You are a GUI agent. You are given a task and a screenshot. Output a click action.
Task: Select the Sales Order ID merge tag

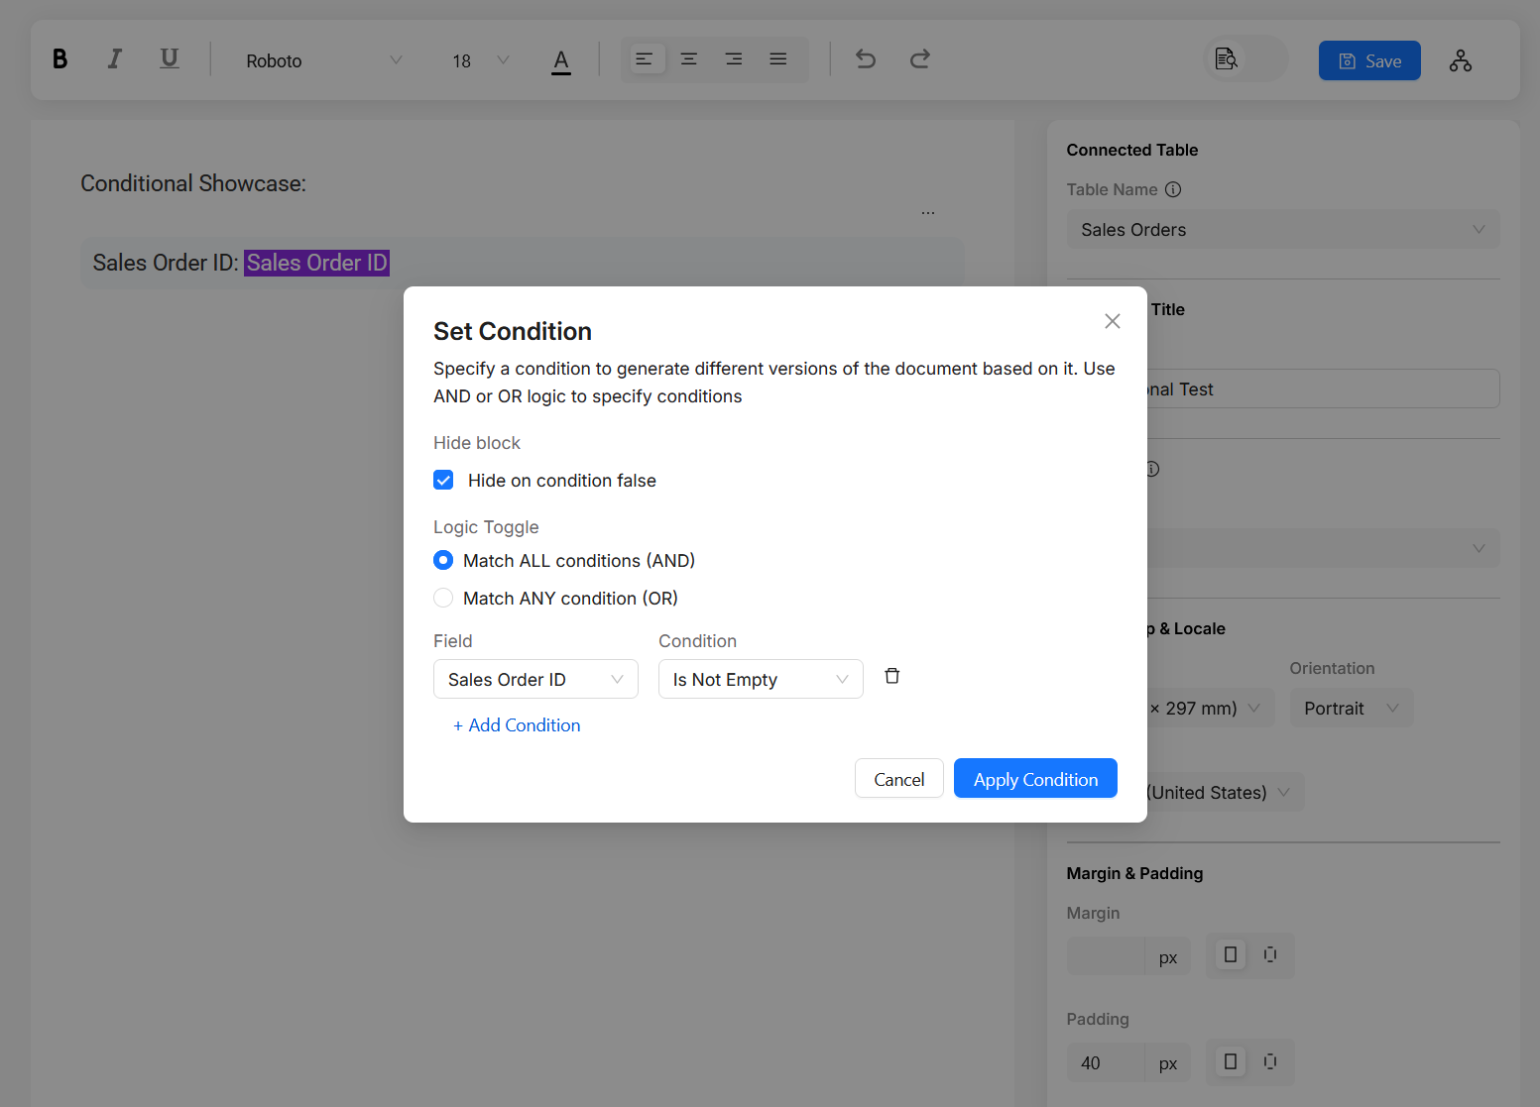(316, 263)
